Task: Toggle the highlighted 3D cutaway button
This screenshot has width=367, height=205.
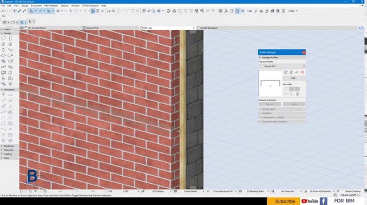Action: pyautogui.click(x=237, y=11)
